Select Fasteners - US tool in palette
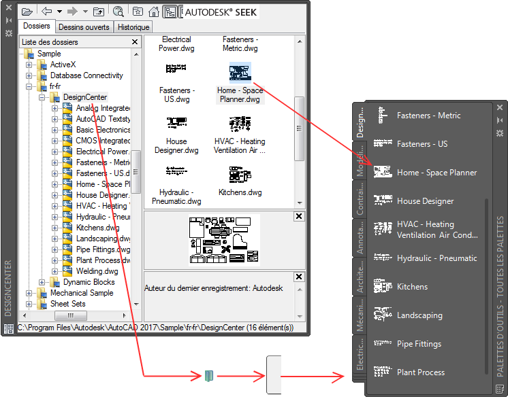Viewport: 508px width, 401px height. 427,144
